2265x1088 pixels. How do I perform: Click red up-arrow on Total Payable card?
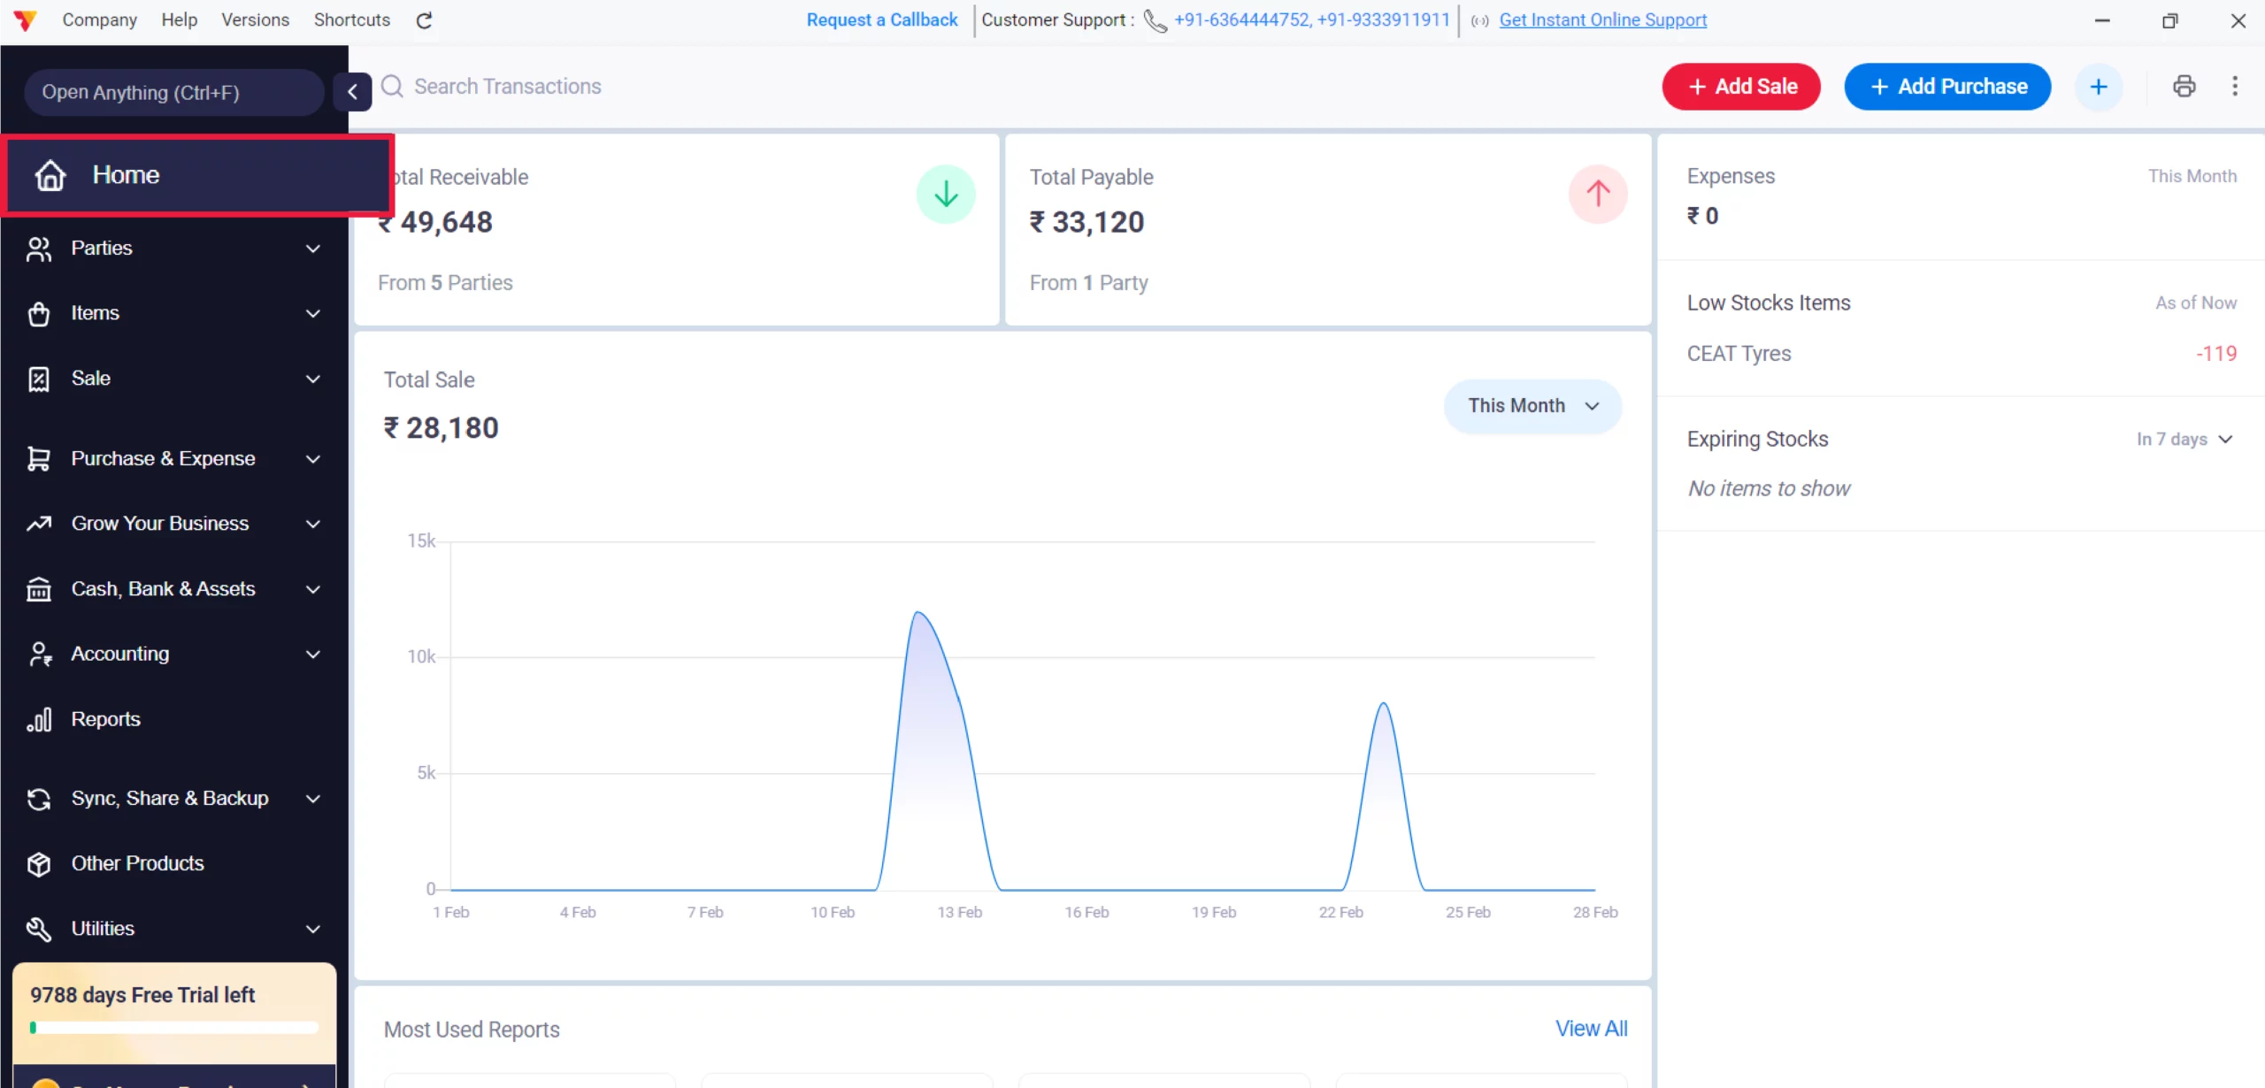[1598, 194]
